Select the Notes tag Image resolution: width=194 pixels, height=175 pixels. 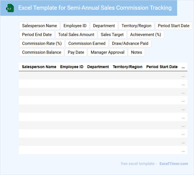tap(137, 52)
